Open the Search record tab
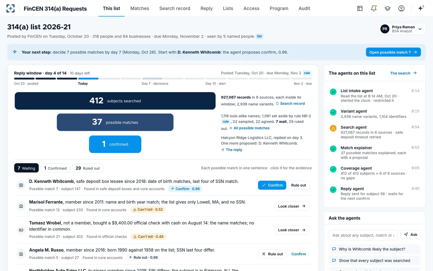Screen dimensions: 433x271 point(175,8)
